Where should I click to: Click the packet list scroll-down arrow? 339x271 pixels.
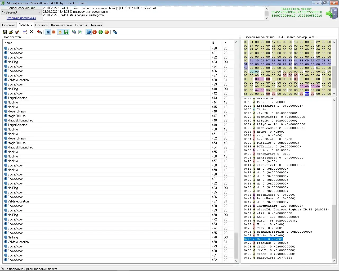point(237,261)
